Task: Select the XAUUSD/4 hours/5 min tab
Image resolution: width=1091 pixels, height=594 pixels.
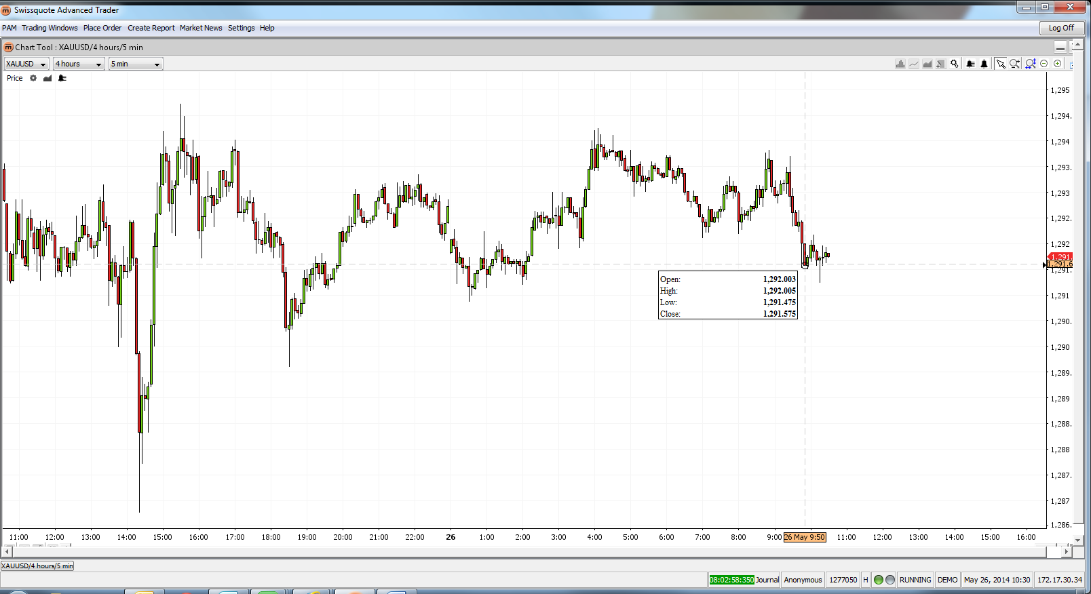Action: [x=37, y=566]
